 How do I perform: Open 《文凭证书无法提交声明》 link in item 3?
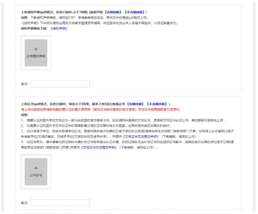tap(141, 137)
